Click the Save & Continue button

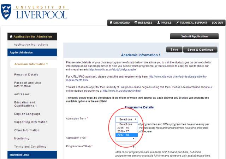point(200,50)
